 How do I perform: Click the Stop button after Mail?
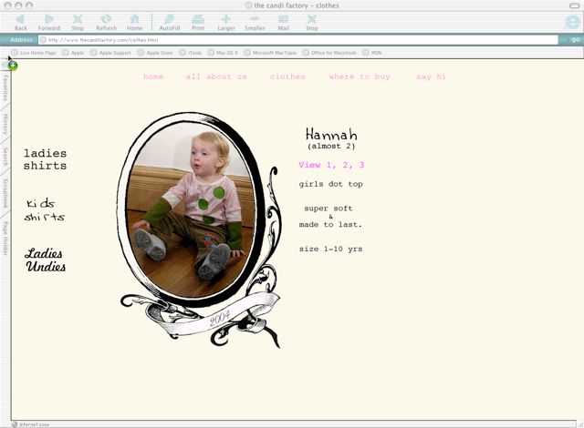pos(312,22)
